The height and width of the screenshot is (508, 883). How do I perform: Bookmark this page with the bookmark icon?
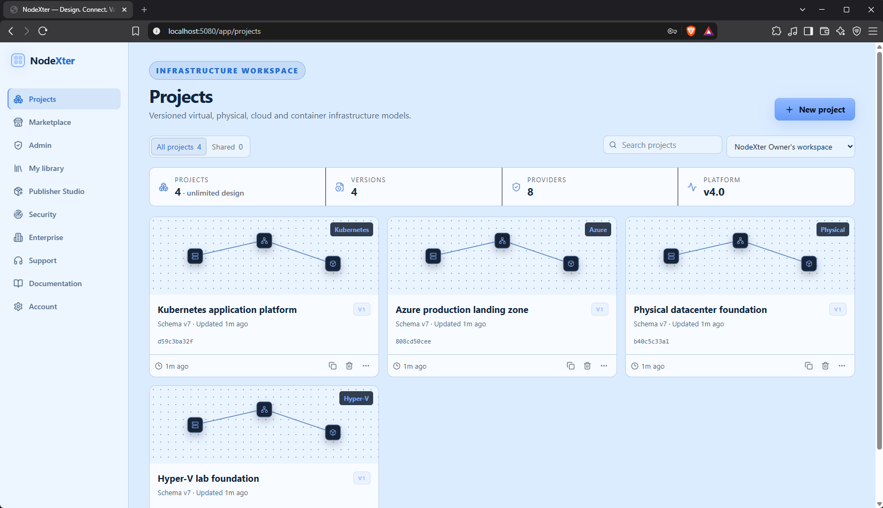pos(136,31)
